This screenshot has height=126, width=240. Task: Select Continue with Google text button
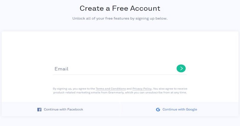pos(177,109)
